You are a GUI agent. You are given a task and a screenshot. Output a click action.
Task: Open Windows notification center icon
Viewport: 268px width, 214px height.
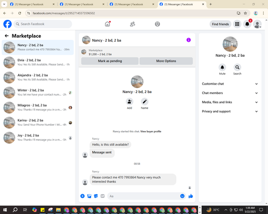[x=261, y=210]
